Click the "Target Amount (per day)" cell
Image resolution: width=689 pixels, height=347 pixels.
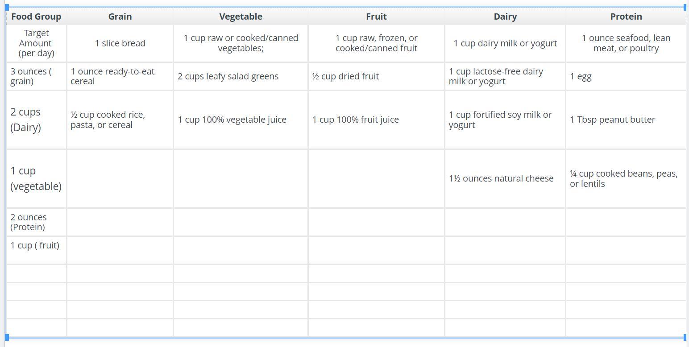point(36,43)
